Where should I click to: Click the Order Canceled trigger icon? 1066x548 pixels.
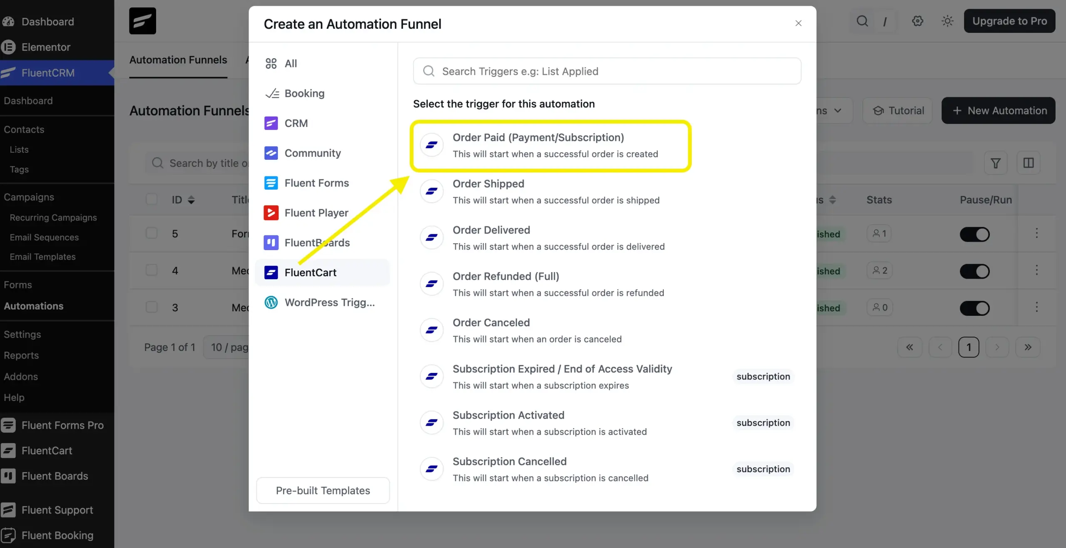pyautogui.click(x=431, y=330)
